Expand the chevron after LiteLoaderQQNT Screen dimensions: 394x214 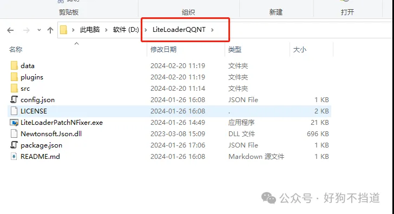click(x=212, y=30)
